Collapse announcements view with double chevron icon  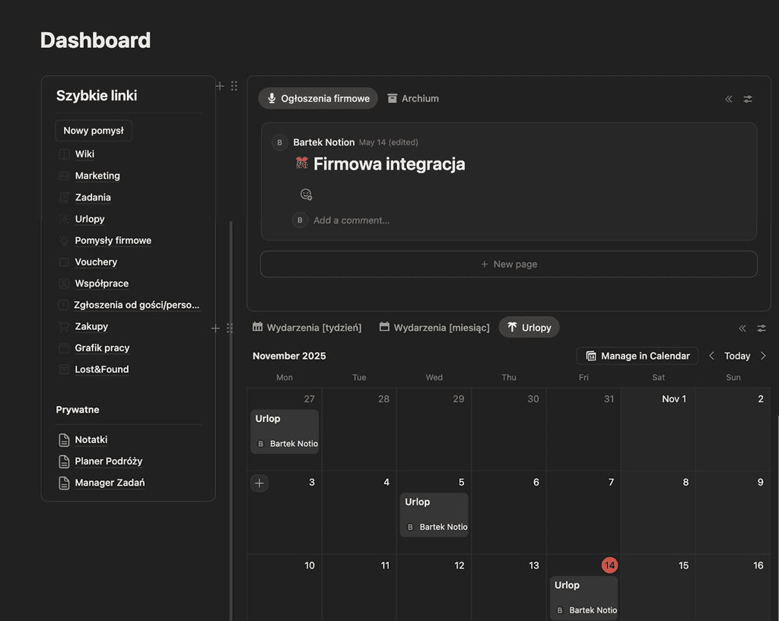(729, 99)
